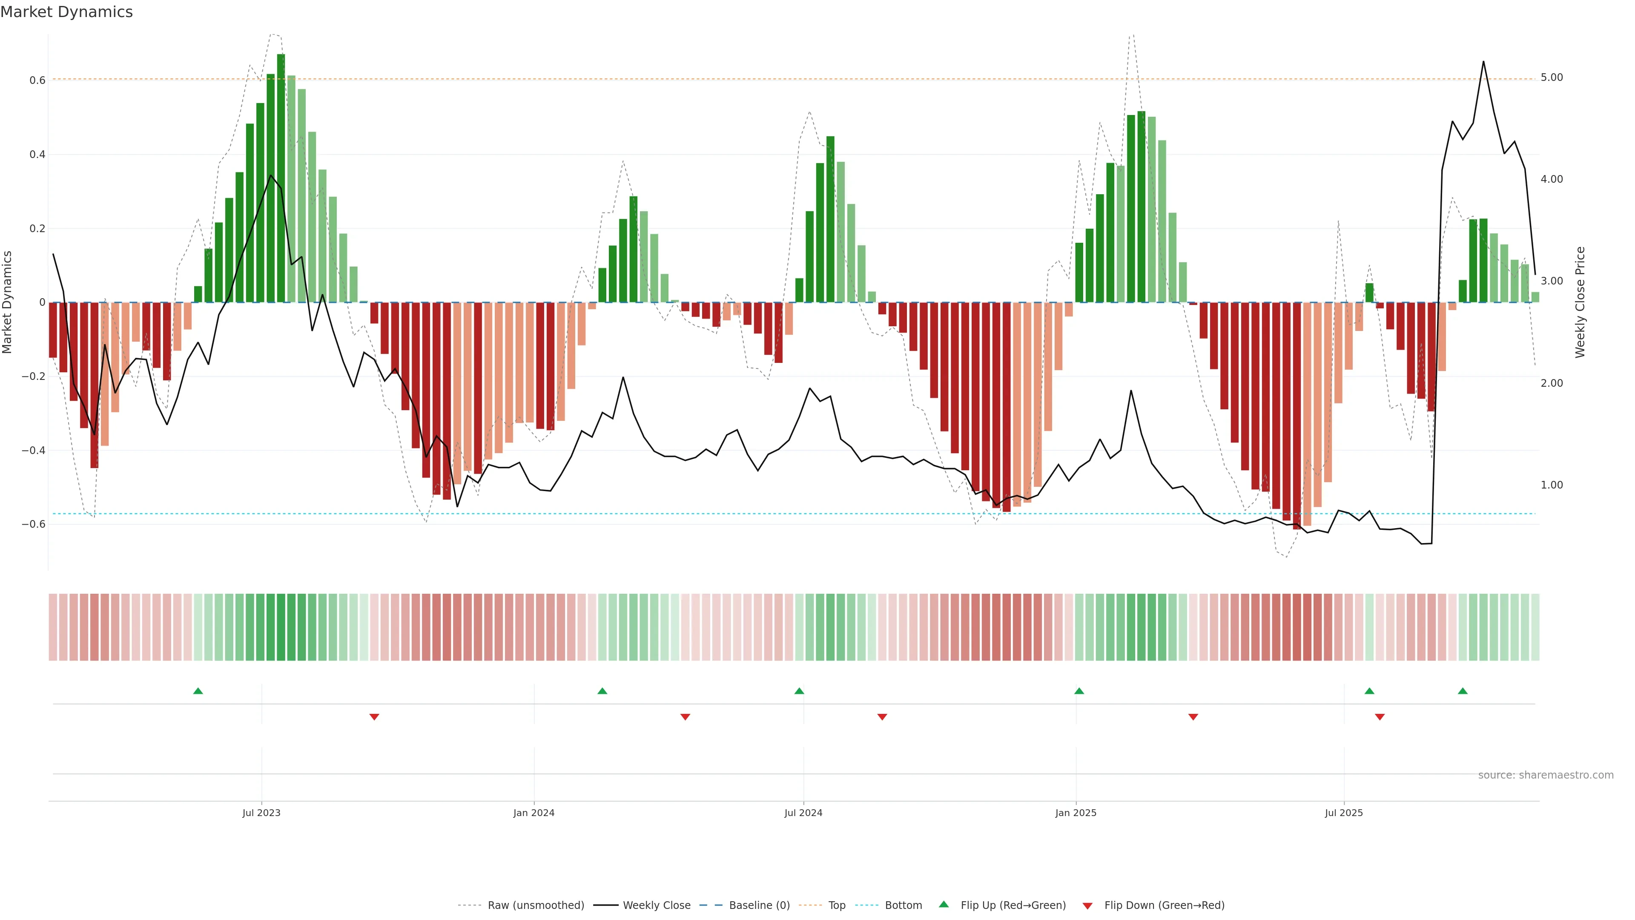Viewport: 1635px width, 920px height.
Task: Click the Flip Down legend triangle icon
Action: click(1087, 906)
